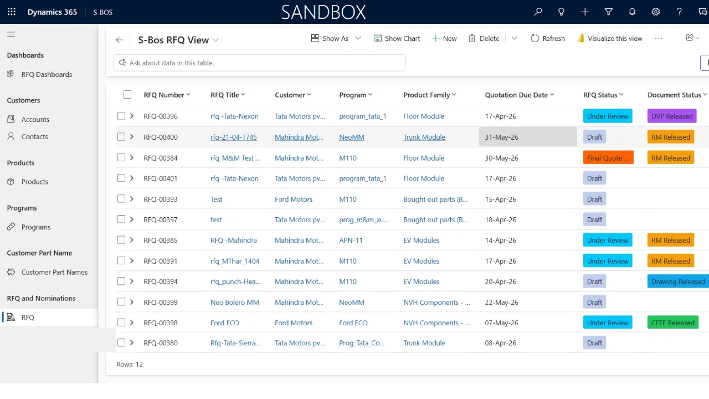The width and height of the screenshot is (709, 399).
Task: Open the notifications bell
Action: click(632, 12)
